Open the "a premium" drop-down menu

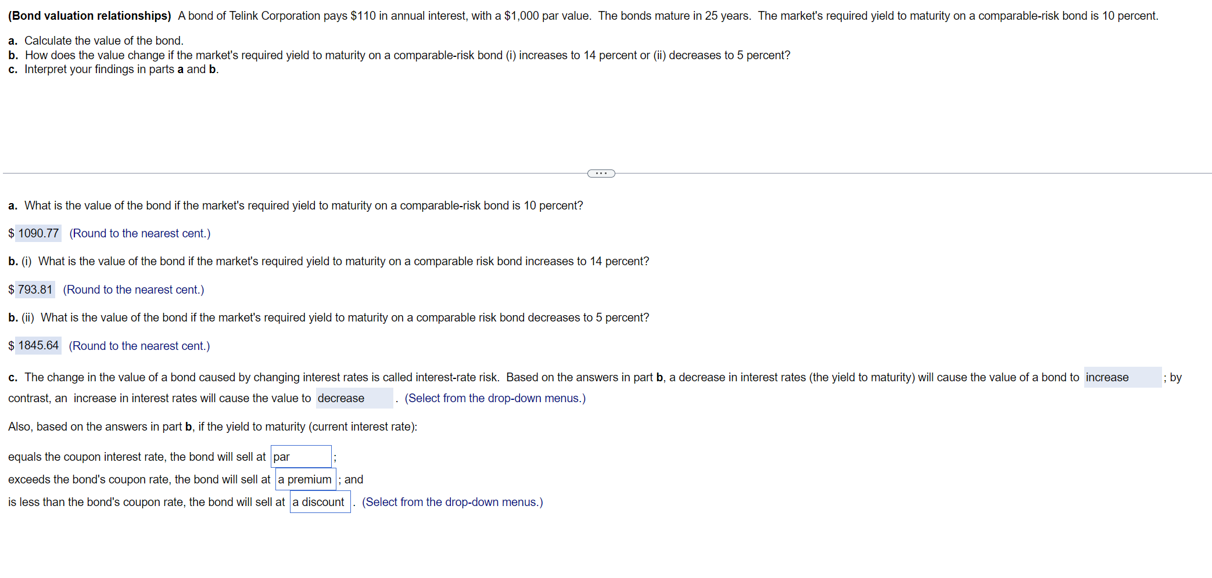coord(306,479)
